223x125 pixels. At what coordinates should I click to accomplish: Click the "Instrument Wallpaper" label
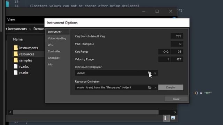coord(88,67)
